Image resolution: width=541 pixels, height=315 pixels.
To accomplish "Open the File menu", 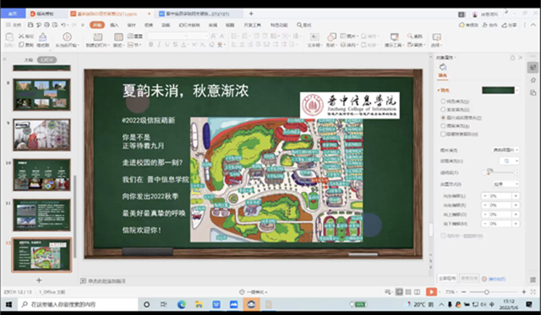I will click(14, 24).
